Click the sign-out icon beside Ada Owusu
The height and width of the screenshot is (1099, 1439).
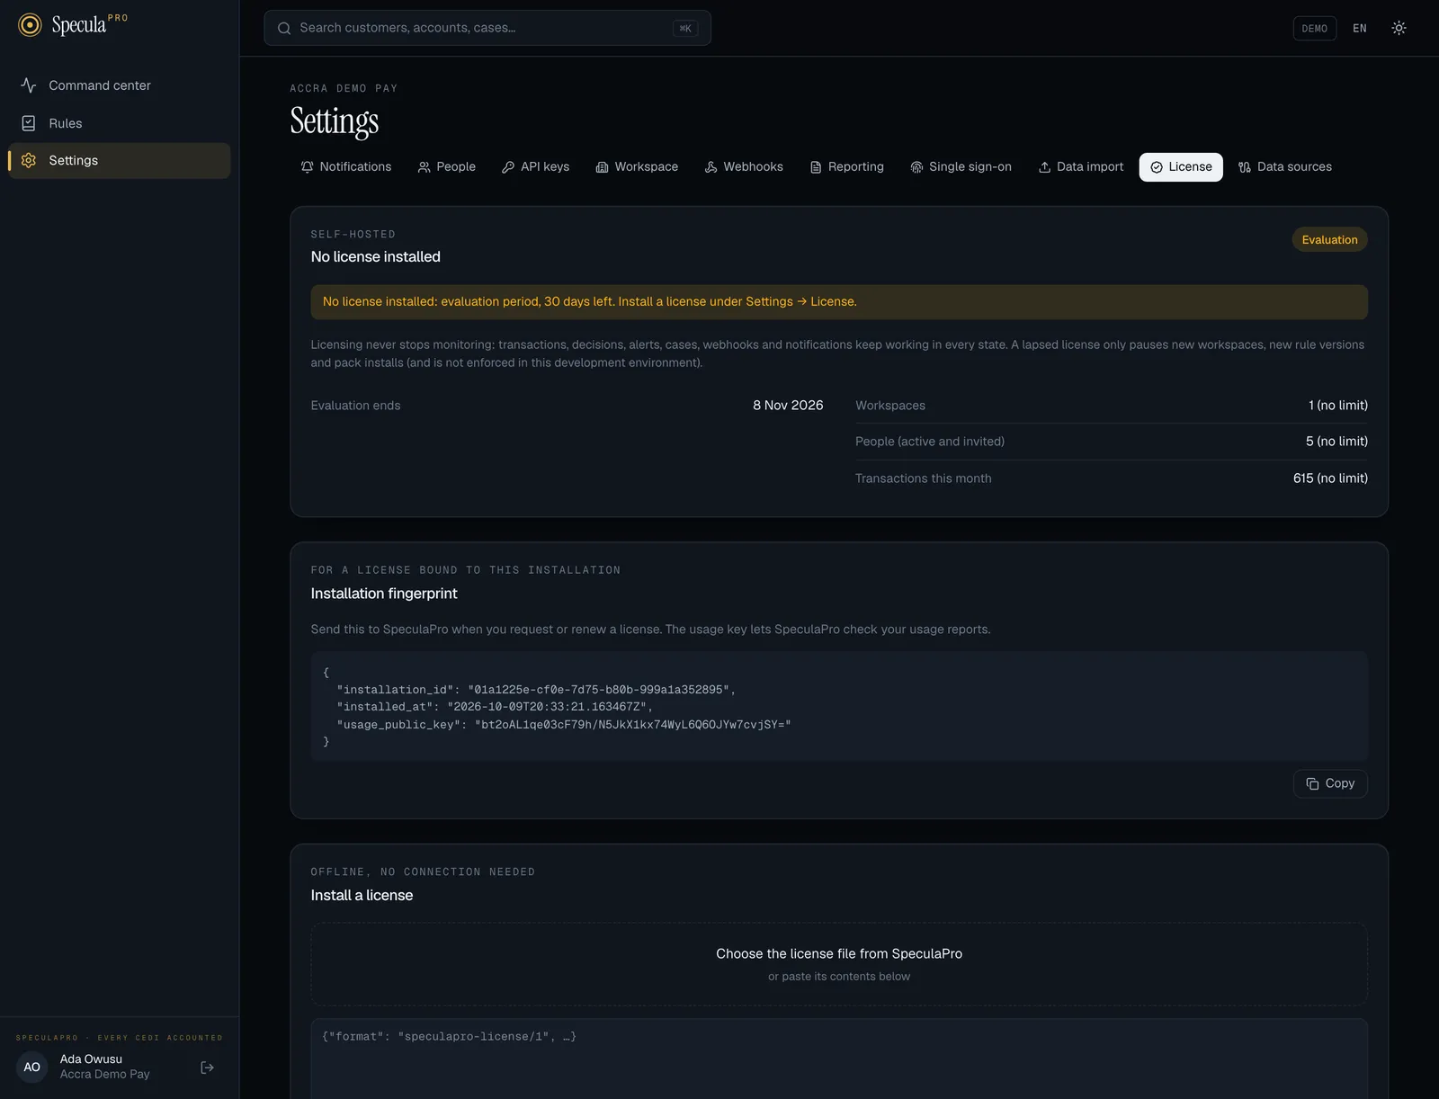click(x=207, y=1068)
